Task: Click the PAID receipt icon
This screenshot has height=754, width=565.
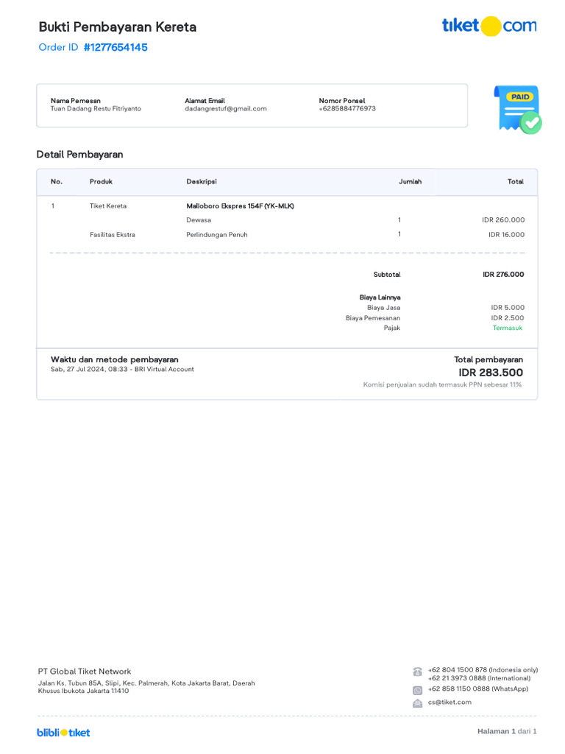Action: [518, 109]
